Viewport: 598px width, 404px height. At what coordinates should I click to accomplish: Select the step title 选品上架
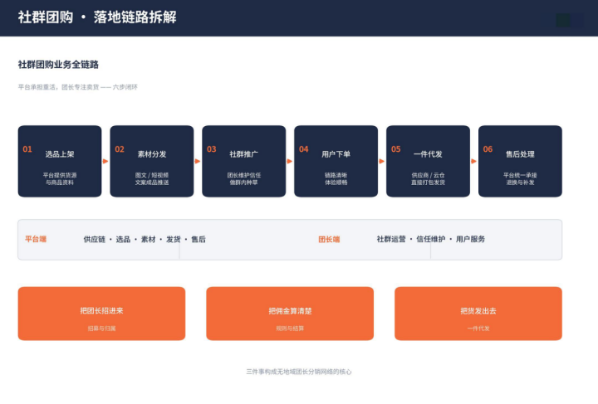tap(60, 154)
